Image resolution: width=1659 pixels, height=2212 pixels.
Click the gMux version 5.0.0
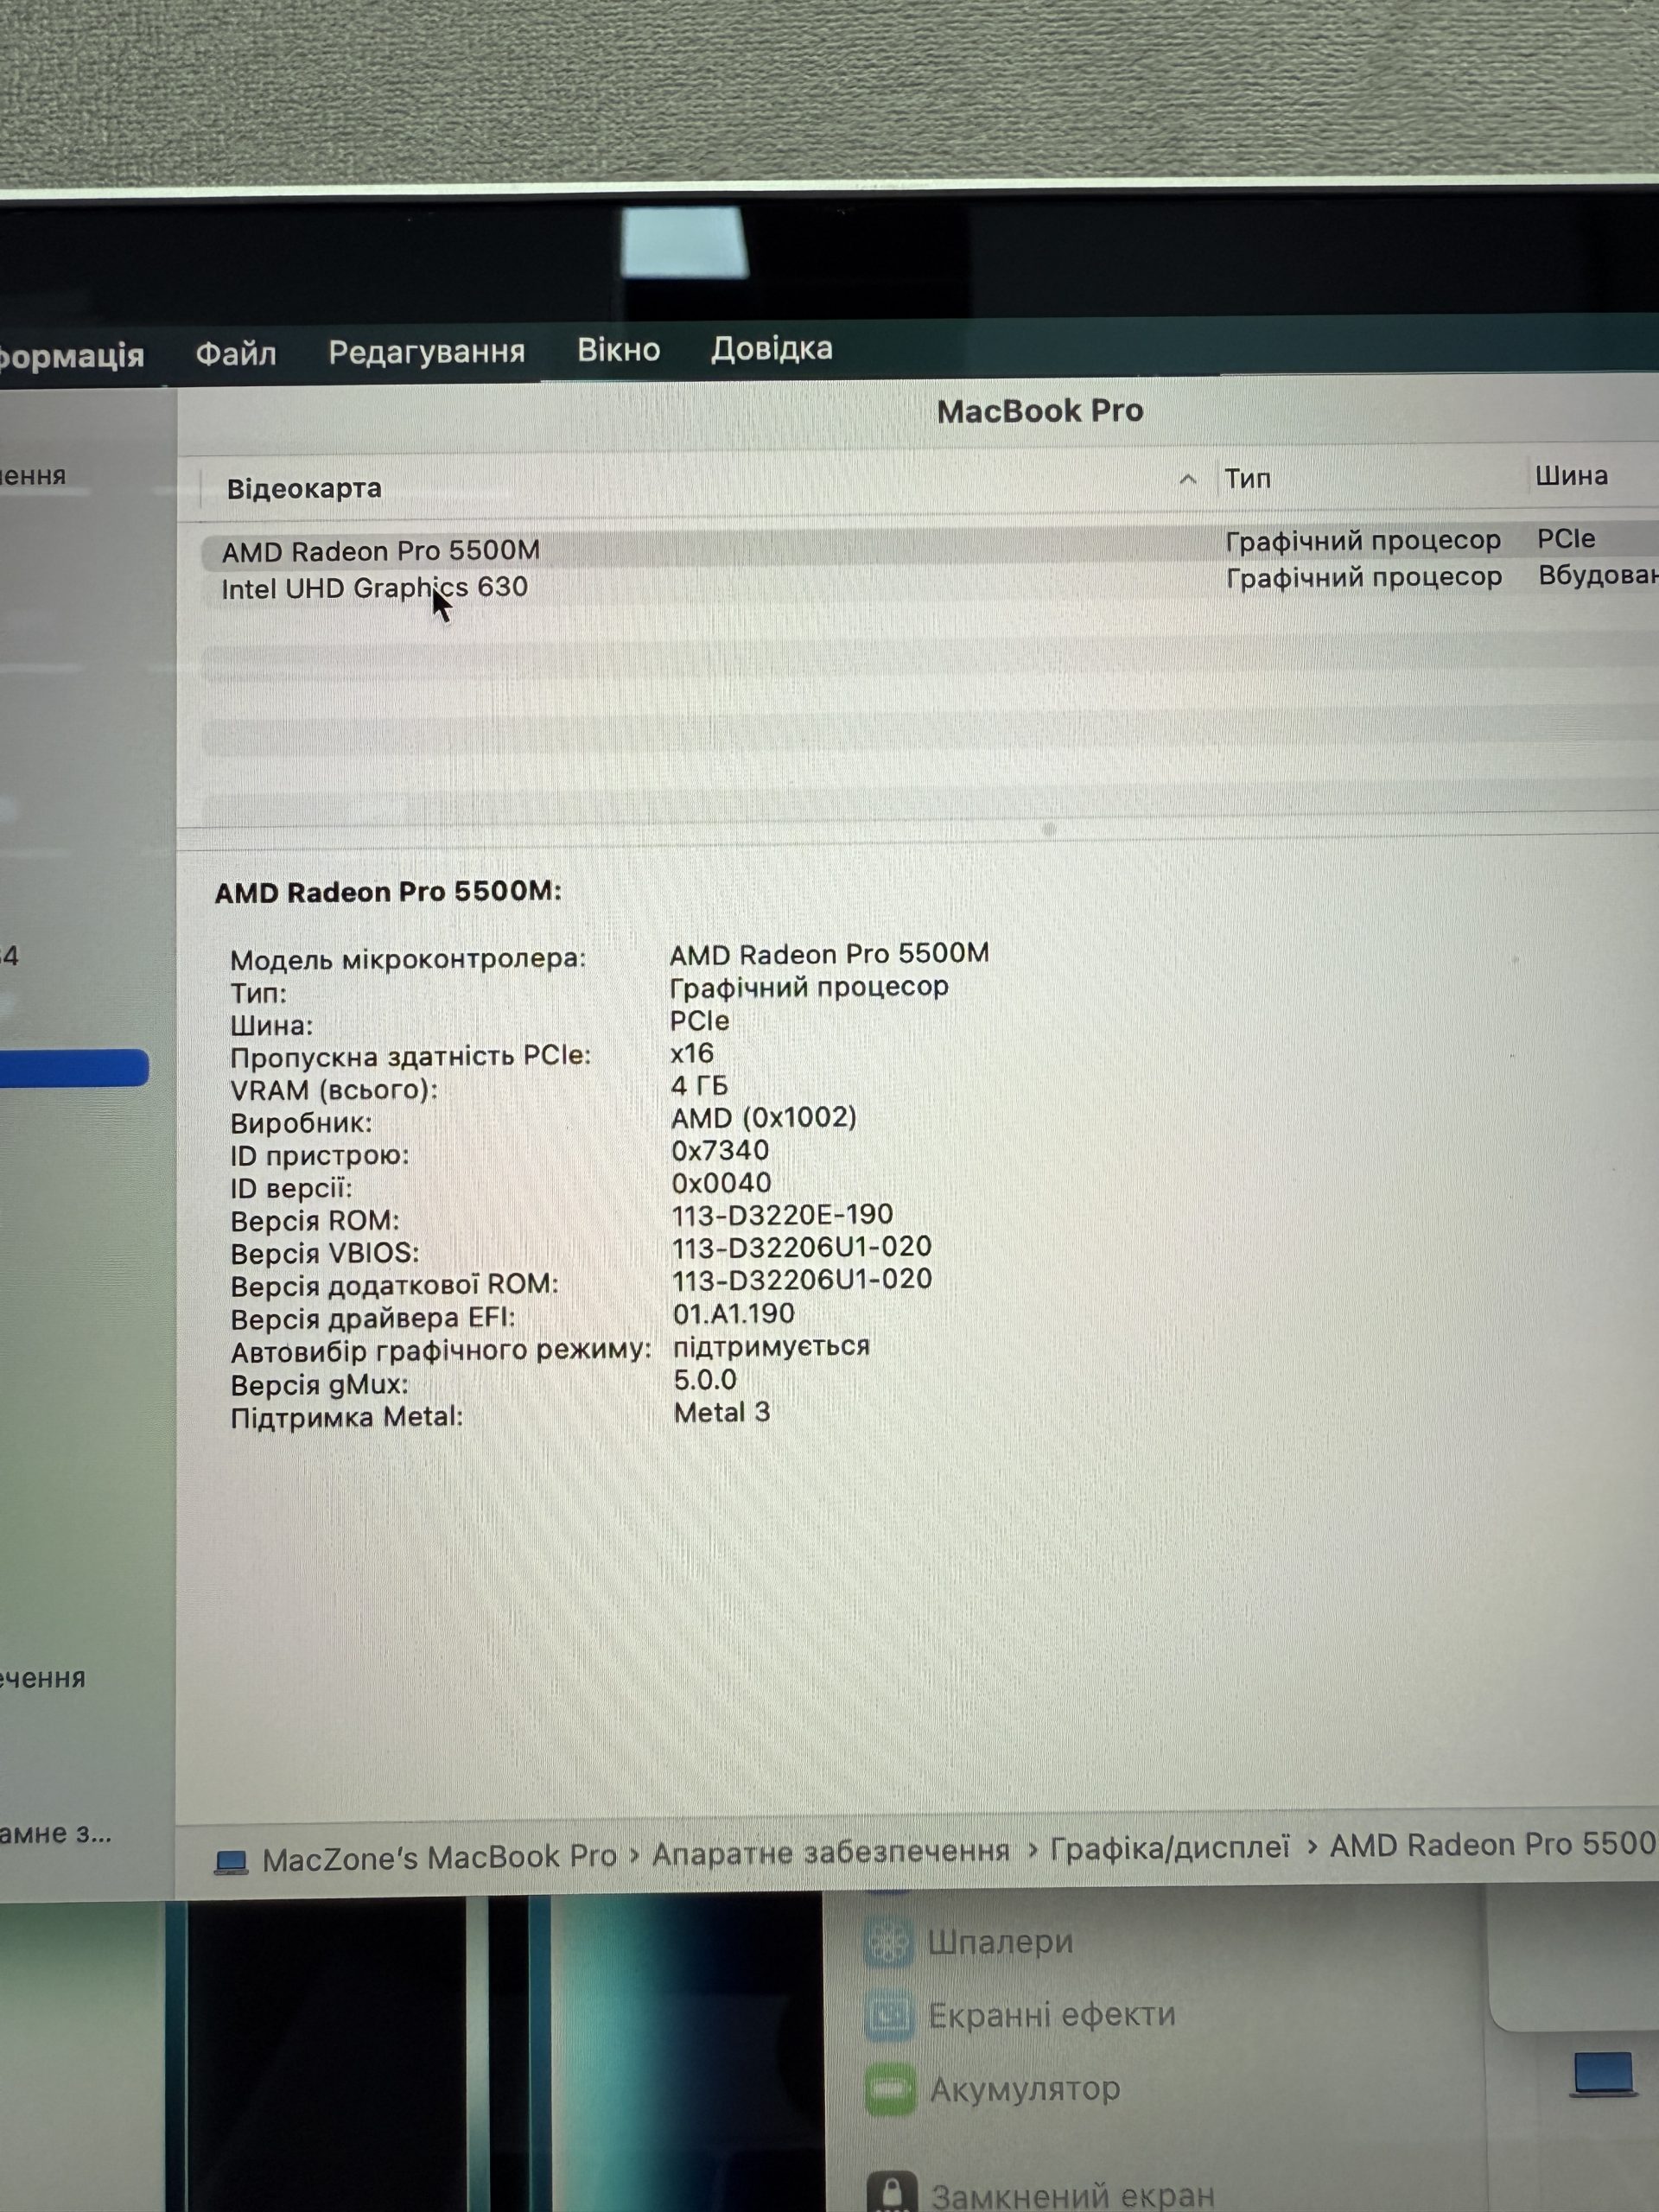coord(704,1380)
